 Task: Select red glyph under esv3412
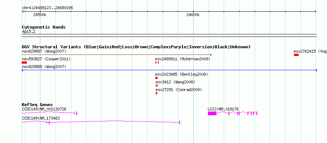point(157,86)
